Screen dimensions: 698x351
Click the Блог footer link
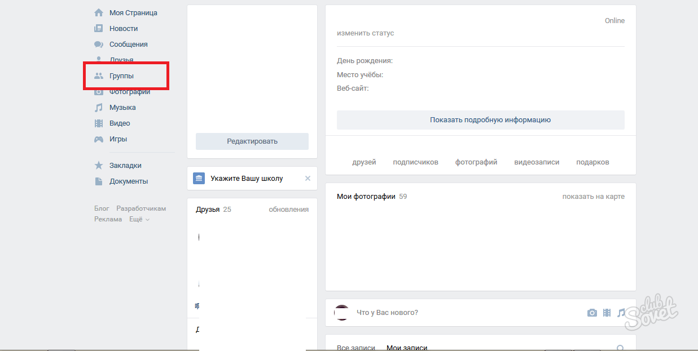click(102, 208)
